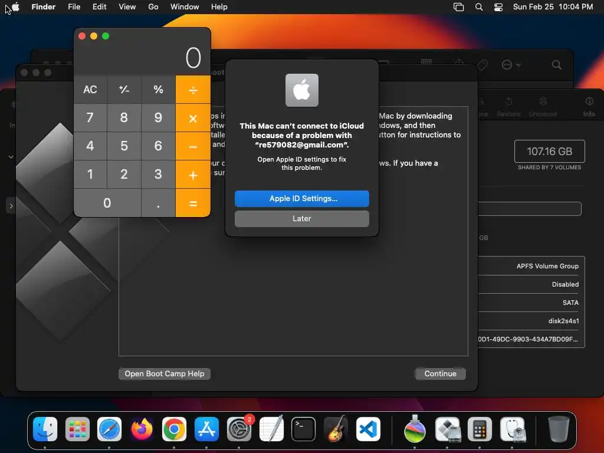
Task: Open the macOS installer Dock icon
Action: point(415,429)
